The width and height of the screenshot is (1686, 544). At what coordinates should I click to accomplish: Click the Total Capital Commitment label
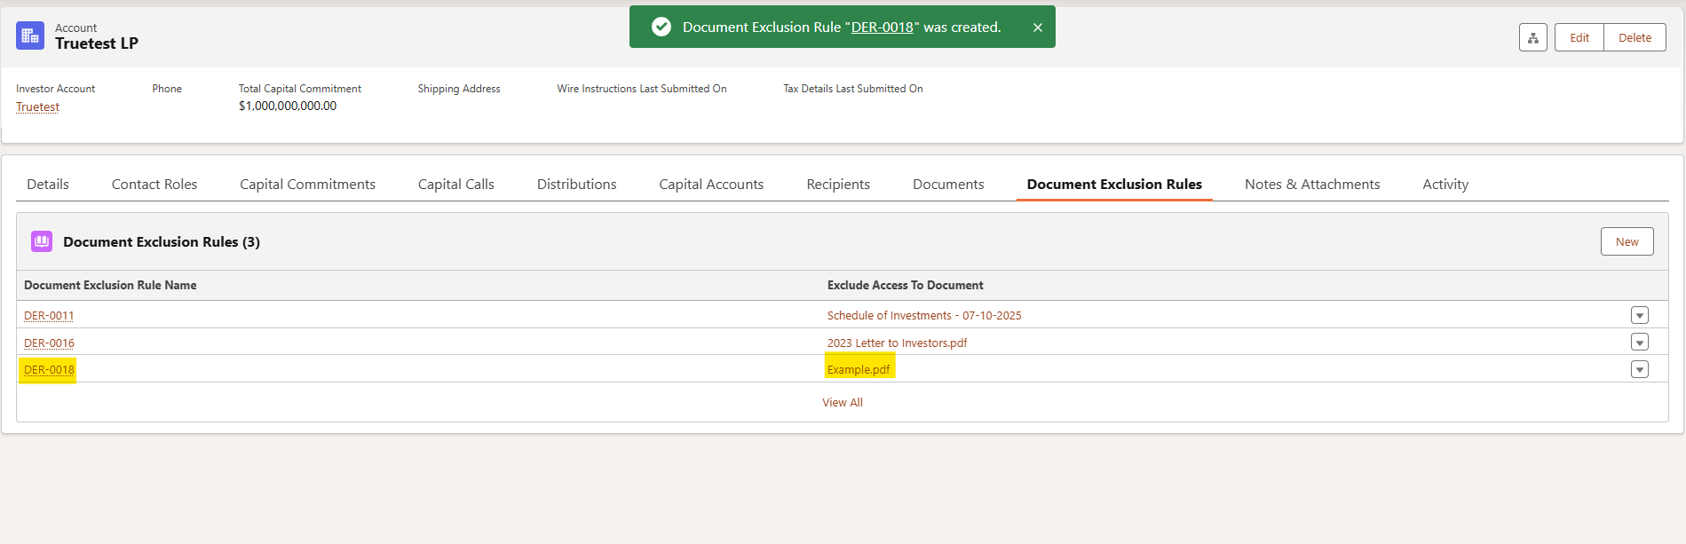[300, 89]
